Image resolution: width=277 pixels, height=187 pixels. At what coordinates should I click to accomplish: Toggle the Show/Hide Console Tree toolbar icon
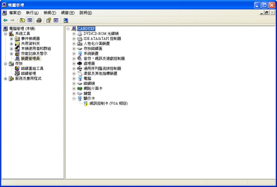point(30,20)
